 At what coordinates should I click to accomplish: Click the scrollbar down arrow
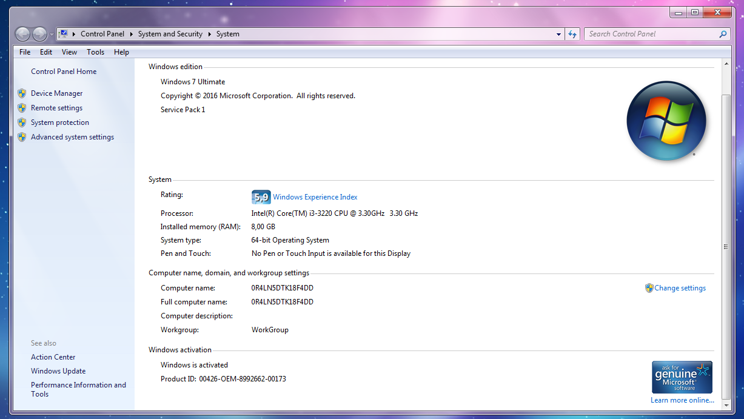pos(726,405)
